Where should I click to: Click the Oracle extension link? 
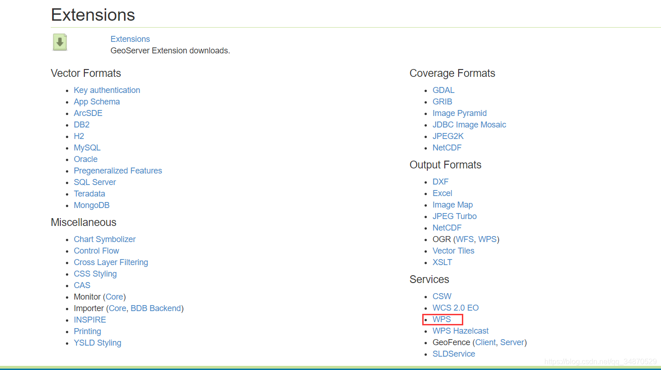(x=86, y=159)
